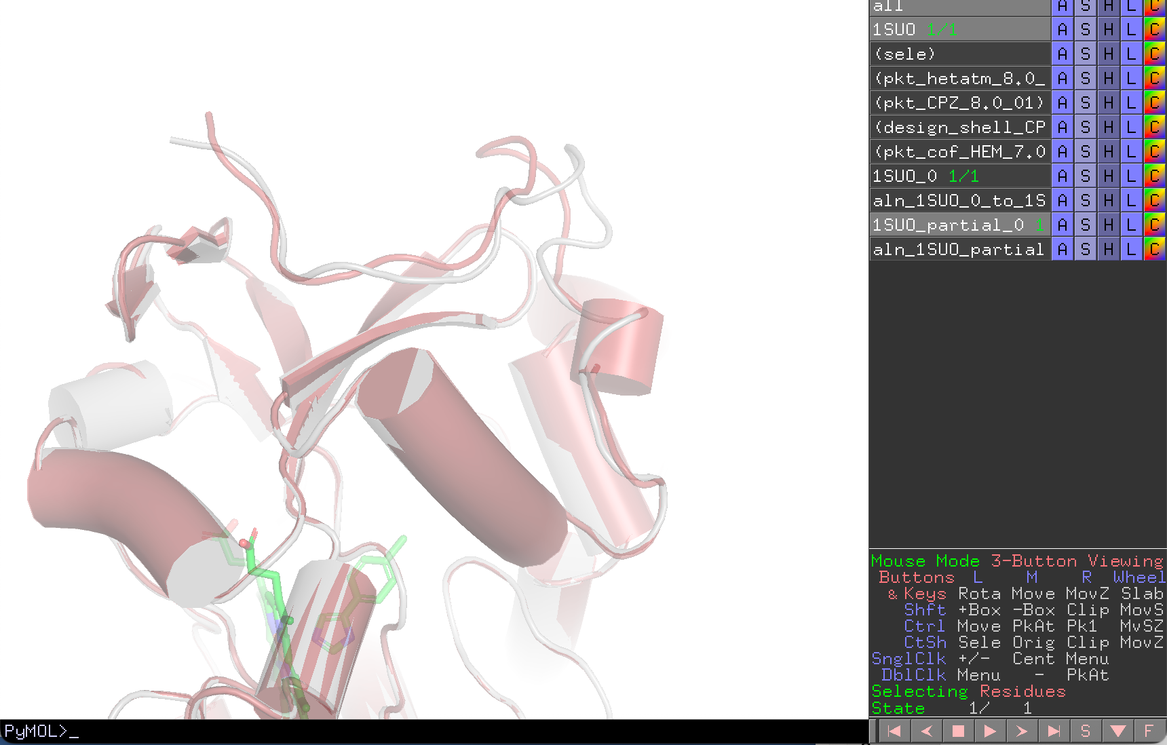Image resolution: width=1167 pixels, height=745 pixels.
Task: Toggle aln_1SU0_partial alignment object
Action: pos(960,249)
